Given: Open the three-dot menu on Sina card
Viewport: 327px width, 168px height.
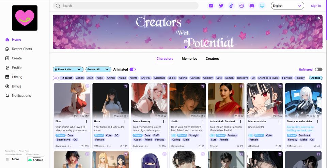Looking at the screenshot, I should tap(317, 122).
